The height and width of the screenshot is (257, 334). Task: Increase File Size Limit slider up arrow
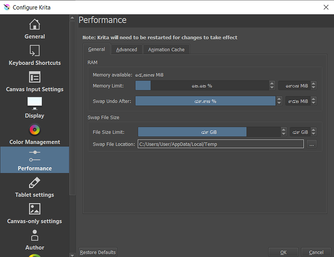[x=283, y=129]
